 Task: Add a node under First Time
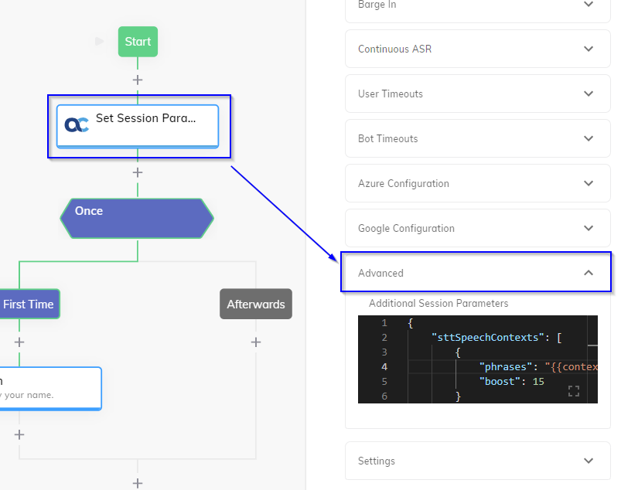coord(19,342)
